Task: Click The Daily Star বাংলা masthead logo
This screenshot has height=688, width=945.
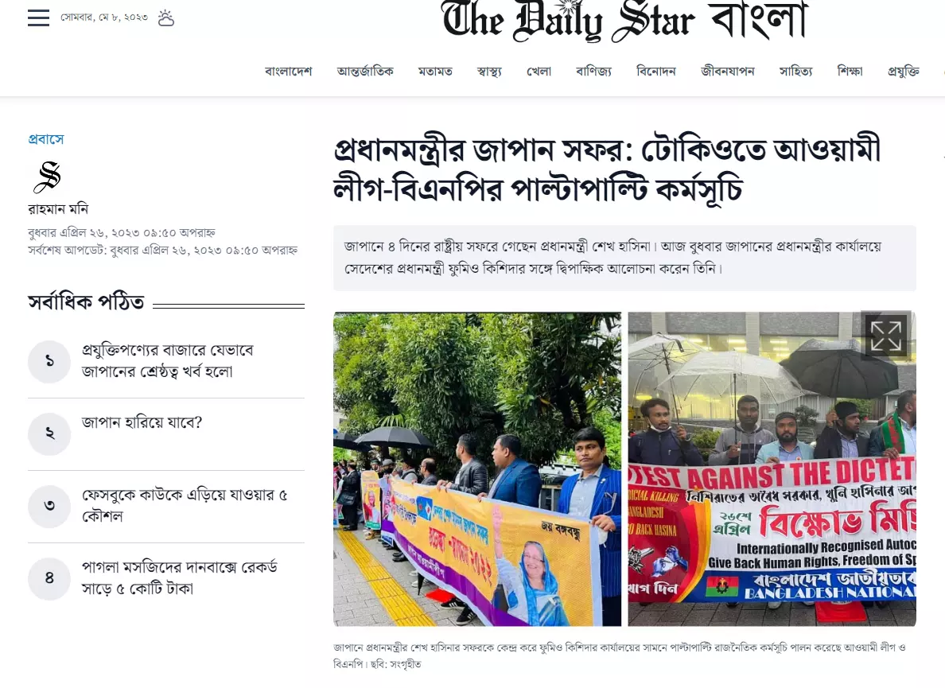Action: click(x=624, y=21)
